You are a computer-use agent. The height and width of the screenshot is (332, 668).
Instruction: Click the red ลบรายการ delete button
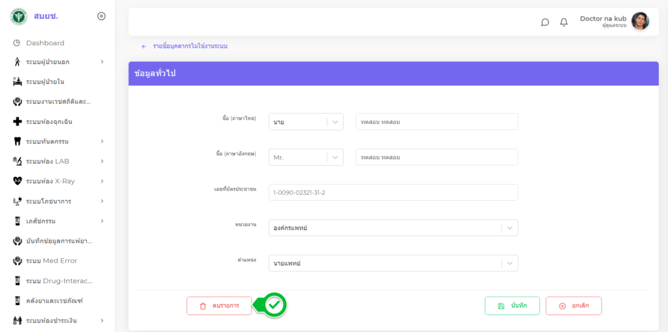point(219,306)
